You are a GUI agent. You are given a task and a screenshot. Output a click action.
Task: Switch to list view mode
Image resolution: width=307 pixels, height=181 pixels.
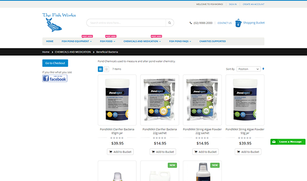tap(106, 69)
